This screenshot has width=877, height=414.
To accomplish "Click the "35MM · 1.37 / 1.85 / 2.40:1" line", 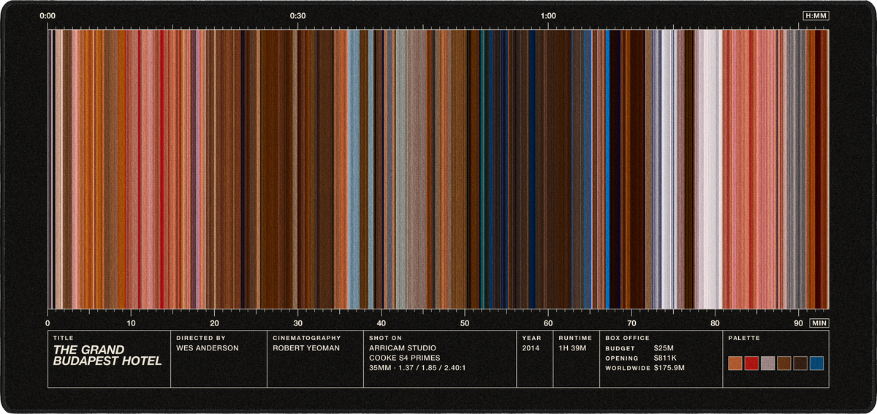I will (x=418, y=368).
